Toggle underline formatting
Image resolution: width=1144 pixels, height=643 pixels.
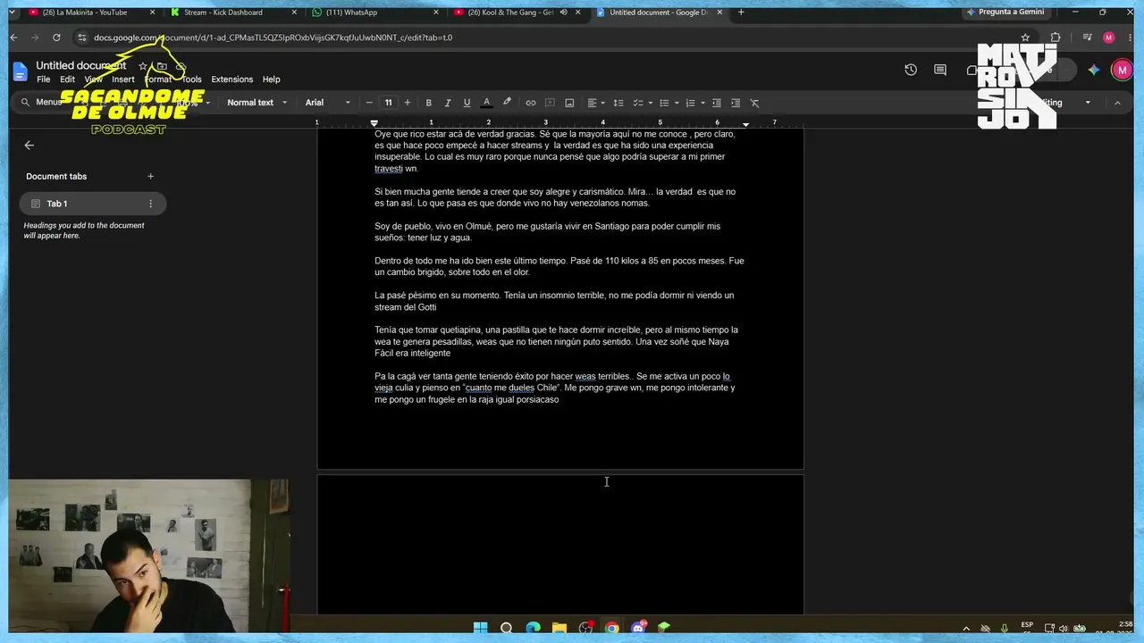click(467, 103)
